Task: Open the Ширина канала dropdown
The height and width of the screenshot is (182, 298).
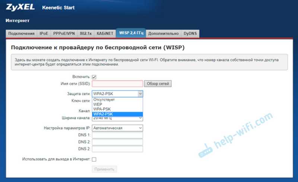Action: 117,119
